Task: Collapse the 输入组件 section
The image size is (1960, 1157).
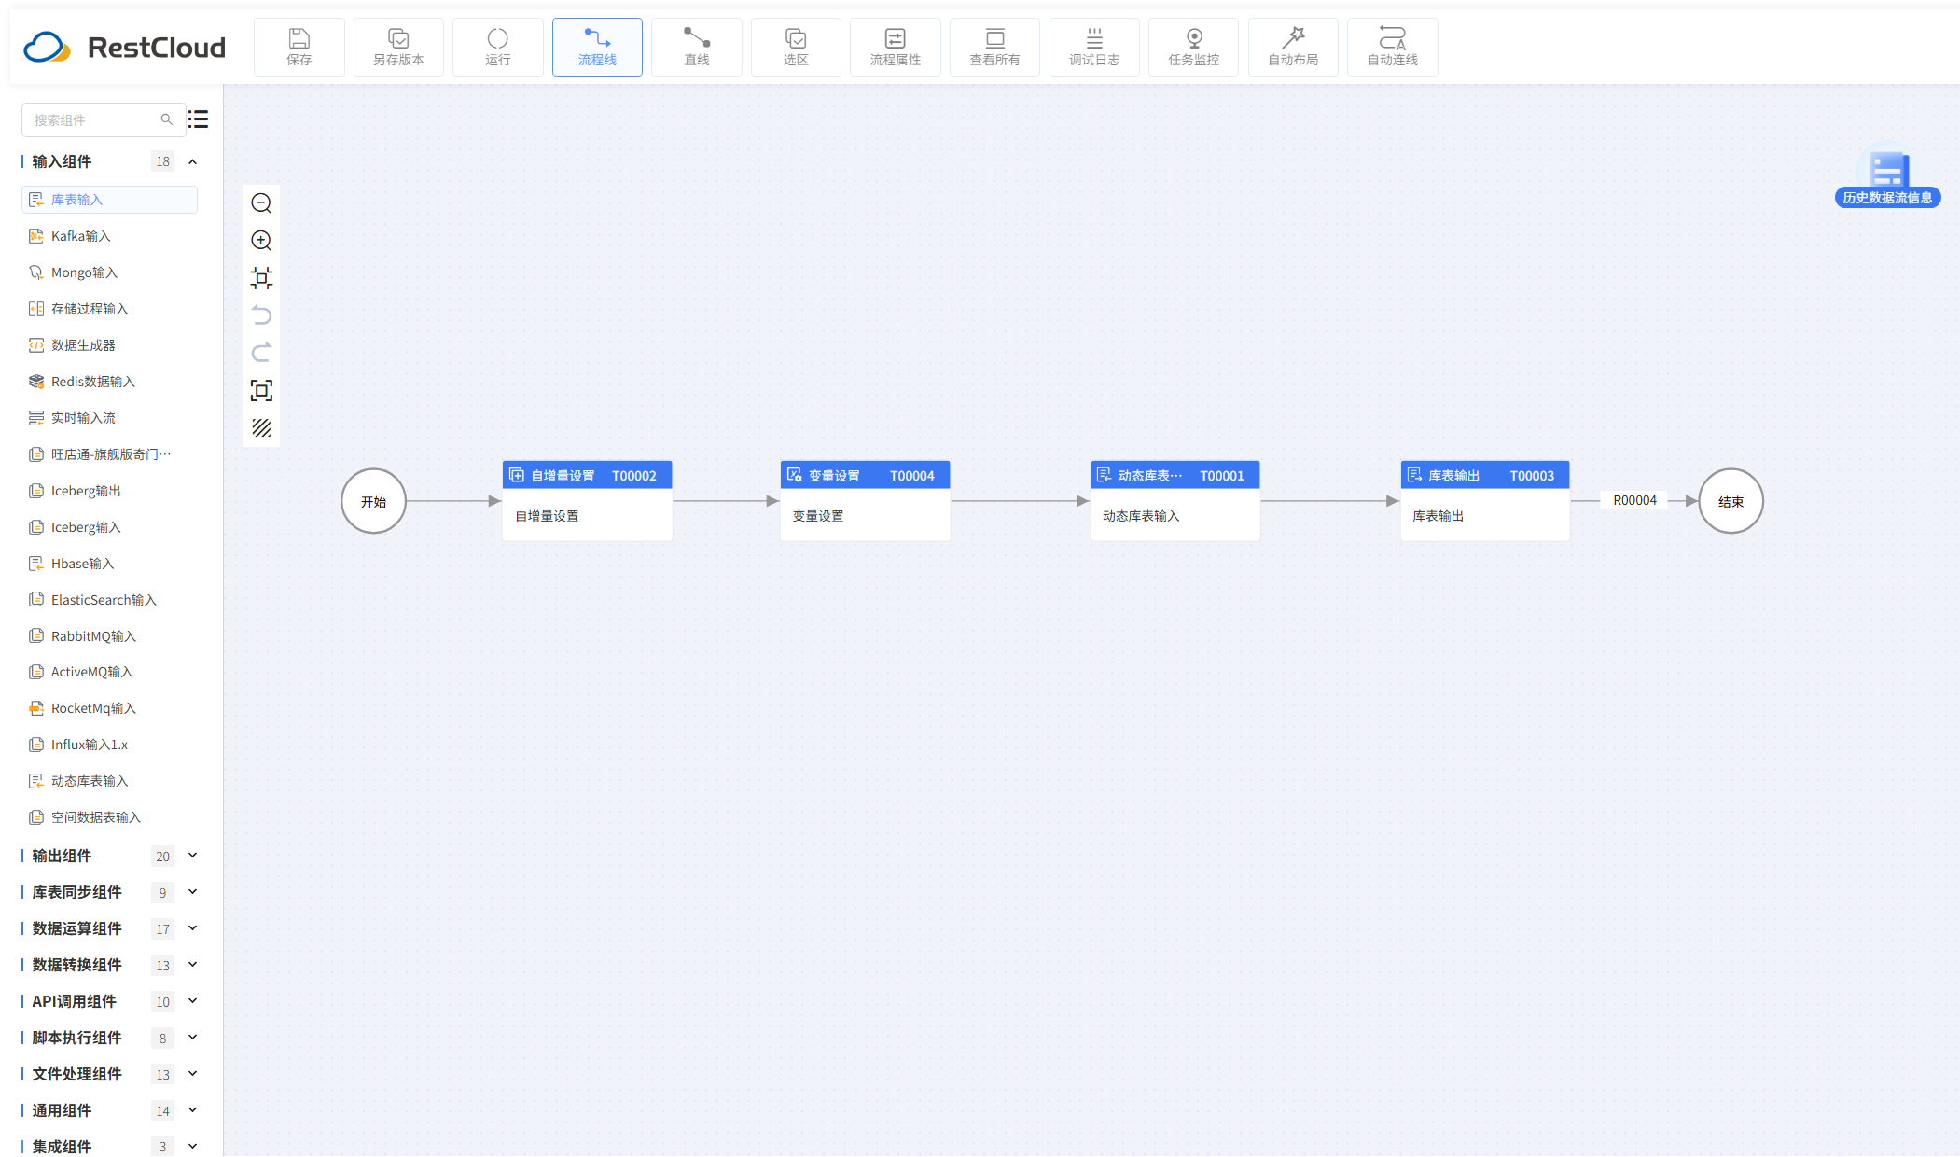Action: click(x=193, y=161)
